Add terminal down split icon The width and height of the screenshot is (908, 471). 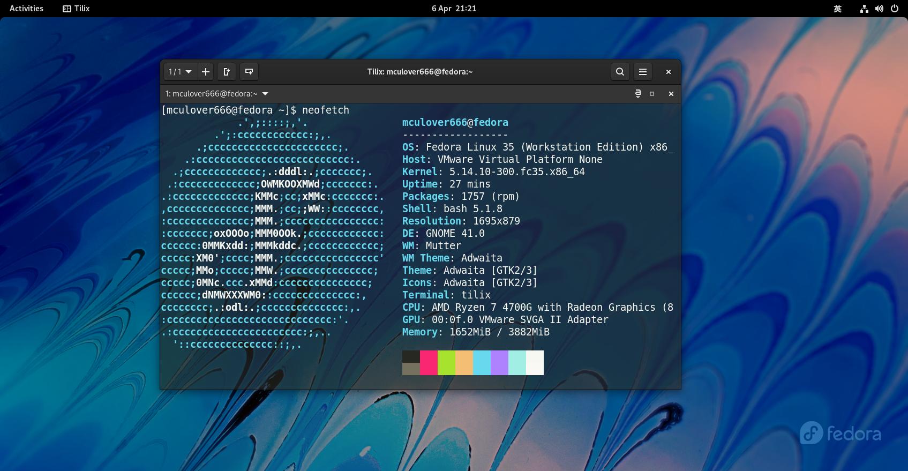249,72
